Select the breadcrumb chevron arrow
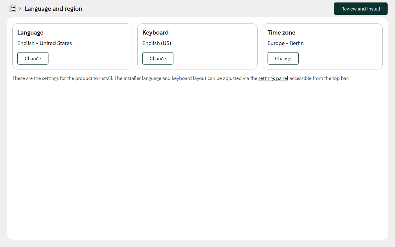395x247 pixels. pos(19,9)
